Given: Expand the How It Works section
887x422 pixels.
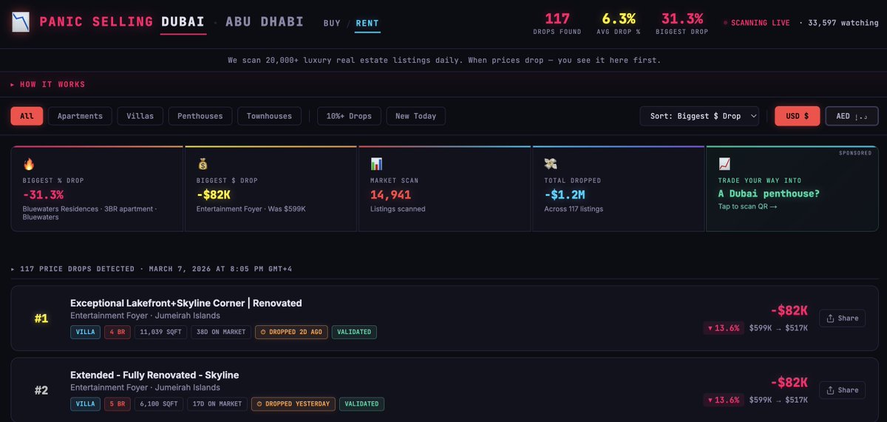Looking at the screenshot, I should pyautogui.click(x=48, y=84).
